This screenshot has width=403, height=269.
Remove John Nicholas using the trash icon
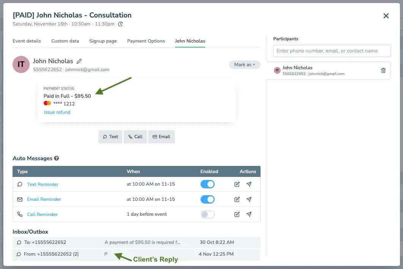click(383, 70)
